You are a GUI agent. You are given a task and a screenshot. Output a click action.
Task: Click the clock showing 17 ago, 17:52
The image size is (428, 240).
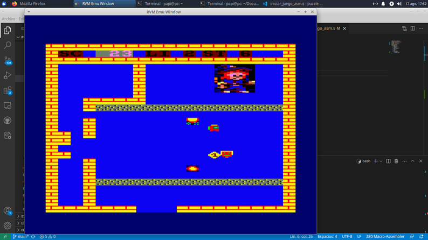[416, 4]
